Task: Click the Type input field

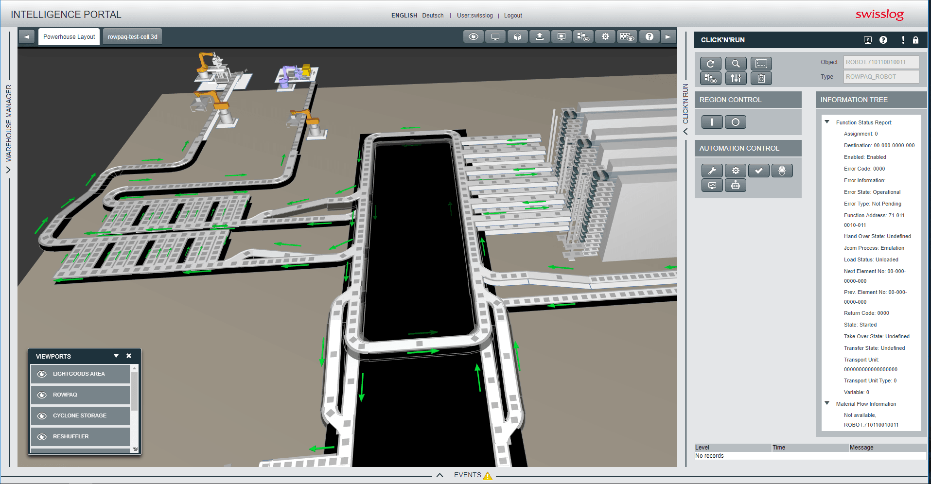Action: coord(881,77)
